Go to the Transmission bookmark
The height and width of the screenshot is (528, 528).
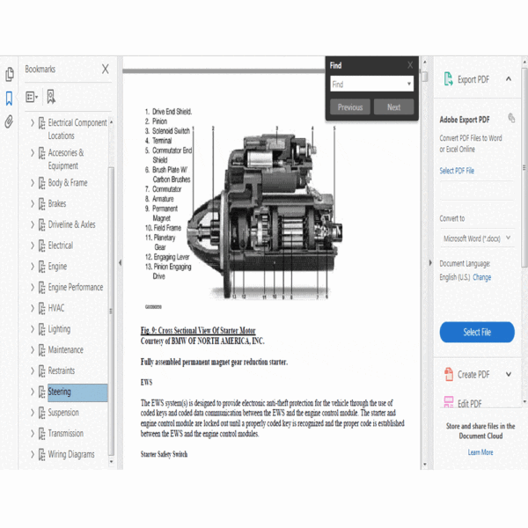(66, 433)
